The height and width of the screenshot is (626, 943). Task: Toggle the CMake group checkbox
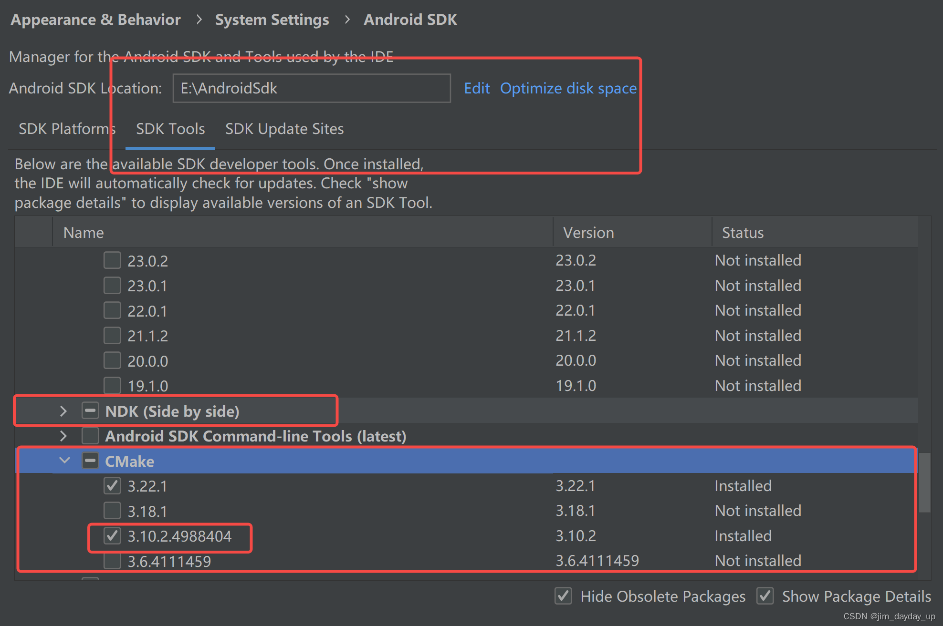coord(90,461)
